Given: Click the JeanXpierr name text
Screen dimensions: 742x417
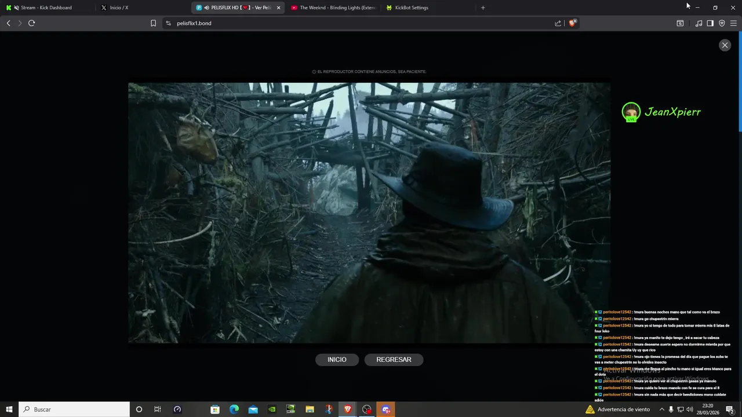Looking at the screenshot, I should 672,112.
